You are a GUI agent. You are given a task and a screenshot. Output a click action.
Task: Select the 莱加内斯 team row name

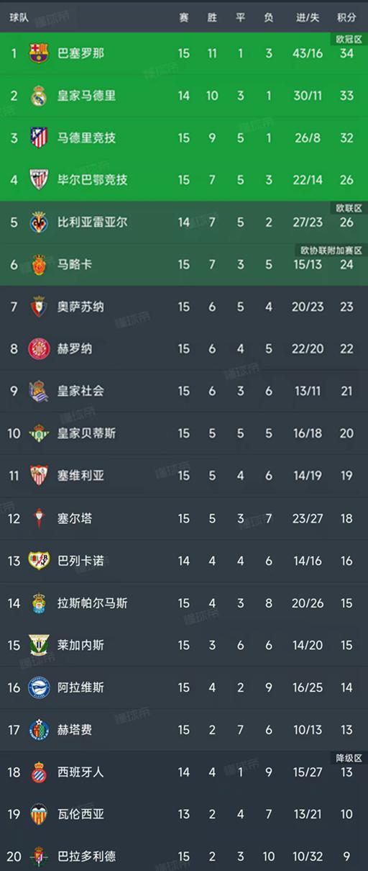[x=80, y=645]
